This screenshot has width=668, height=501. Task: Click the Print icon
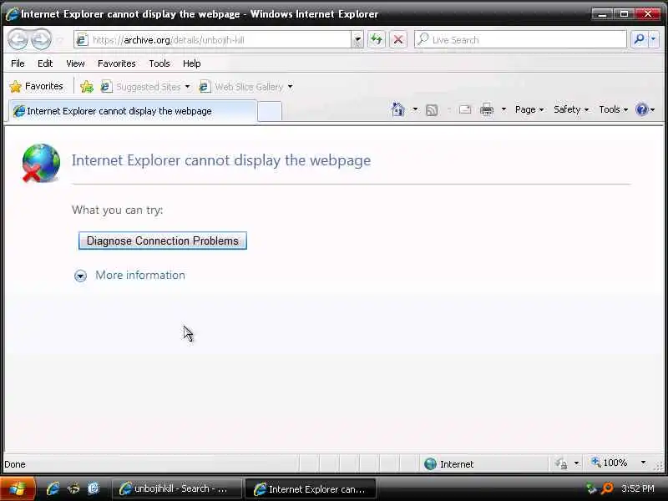(x=487, y=110)
